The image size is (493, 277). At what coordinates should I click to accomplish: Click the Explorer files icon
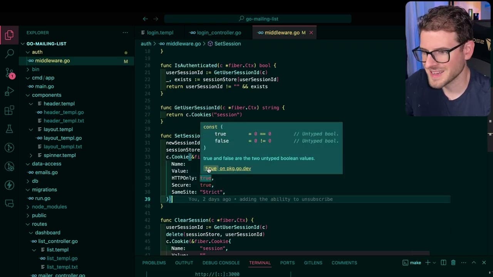click(x=10, y=35)
